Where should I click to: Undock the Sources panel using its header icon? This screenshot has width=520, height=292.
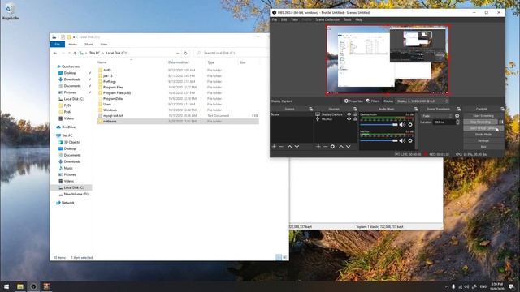355,109
